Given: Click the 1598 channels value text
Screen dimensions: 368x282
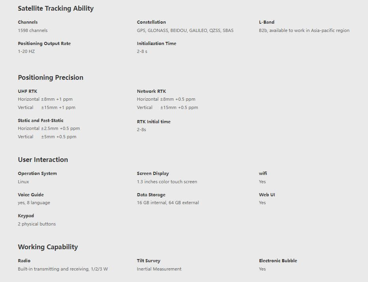Looking at the screenshot, I should [x=33, y=30].
